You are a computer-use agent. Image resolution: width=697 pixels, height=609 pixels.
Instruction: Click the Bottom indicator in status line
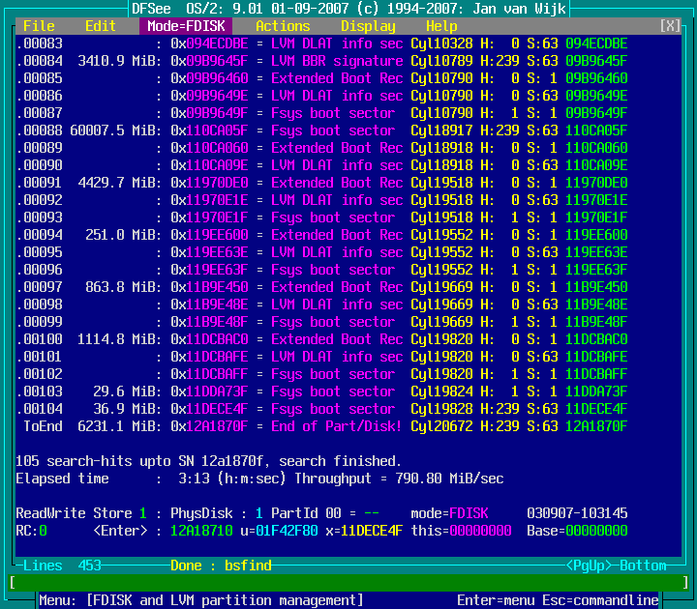[644, 565]
